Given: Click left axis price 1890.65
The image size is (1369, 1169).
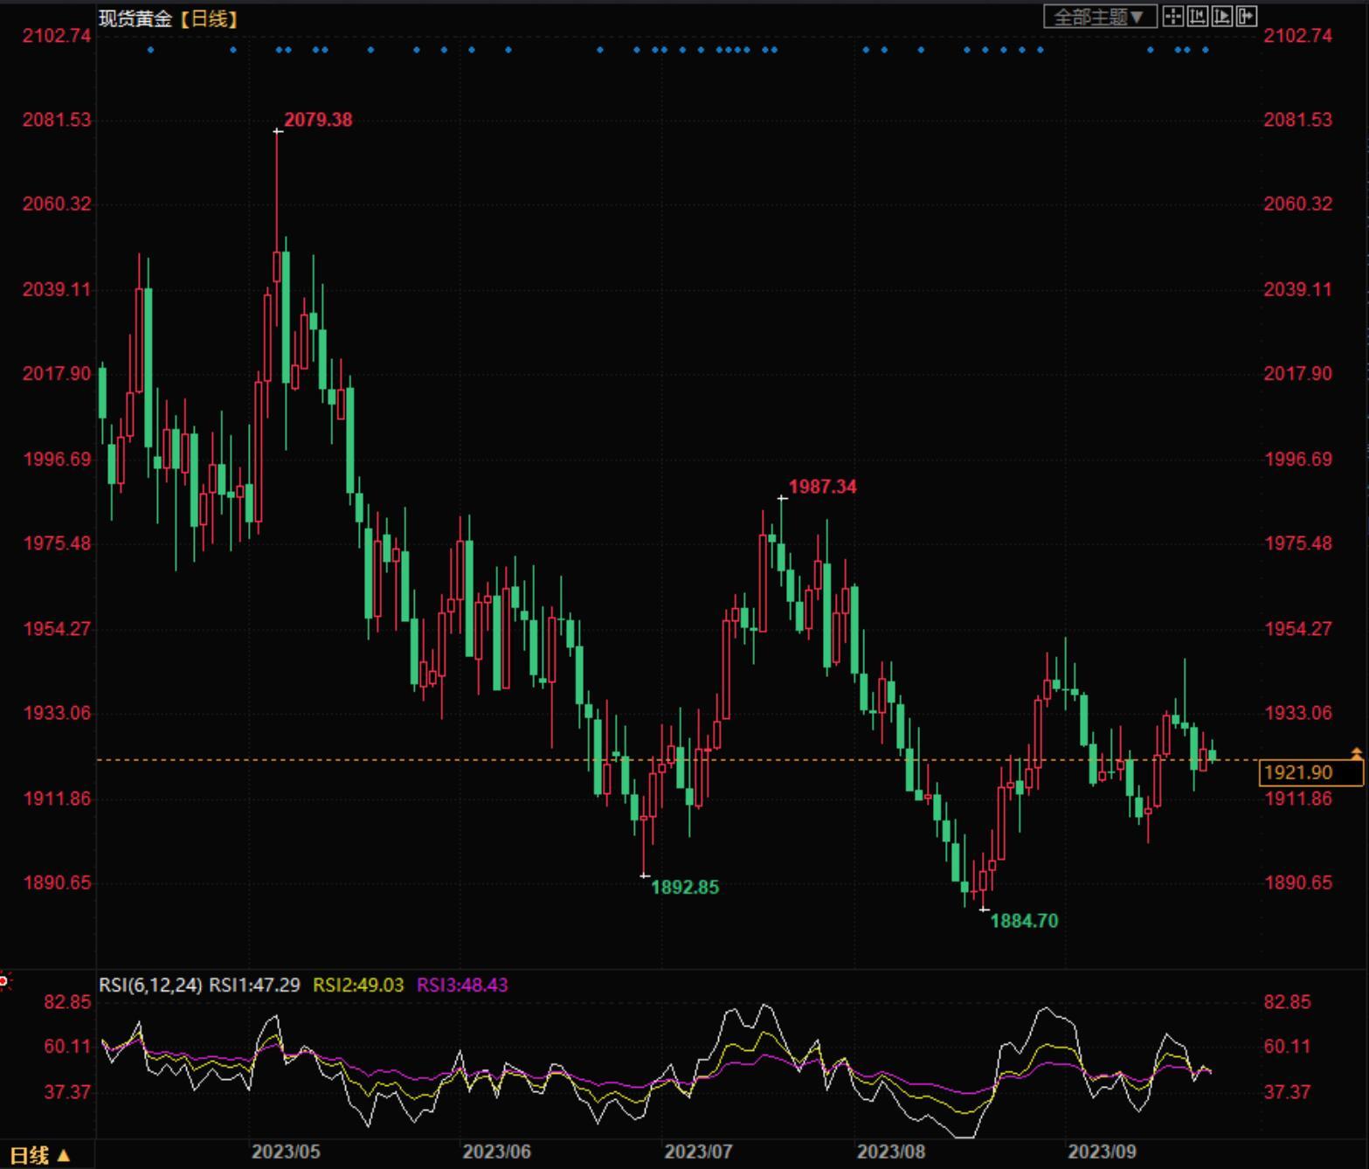Looking at the screenshot, I should tap(57, 882).
